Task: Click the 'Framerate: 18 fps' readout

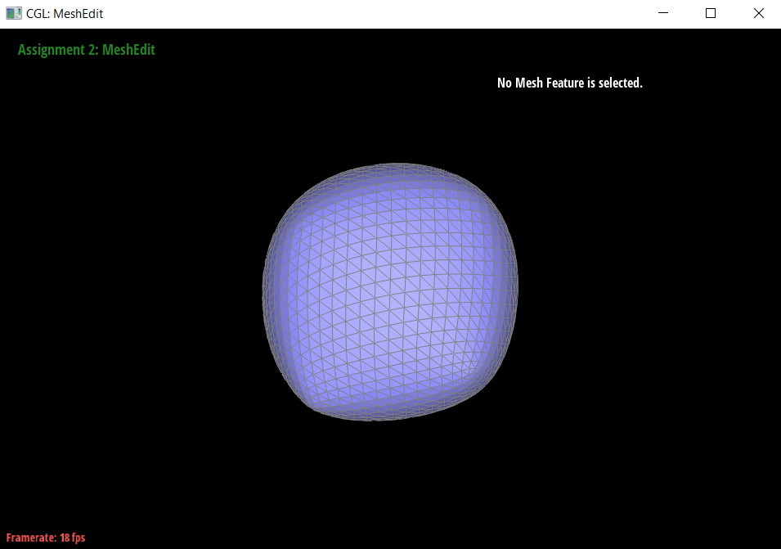Action: [46, 538]
